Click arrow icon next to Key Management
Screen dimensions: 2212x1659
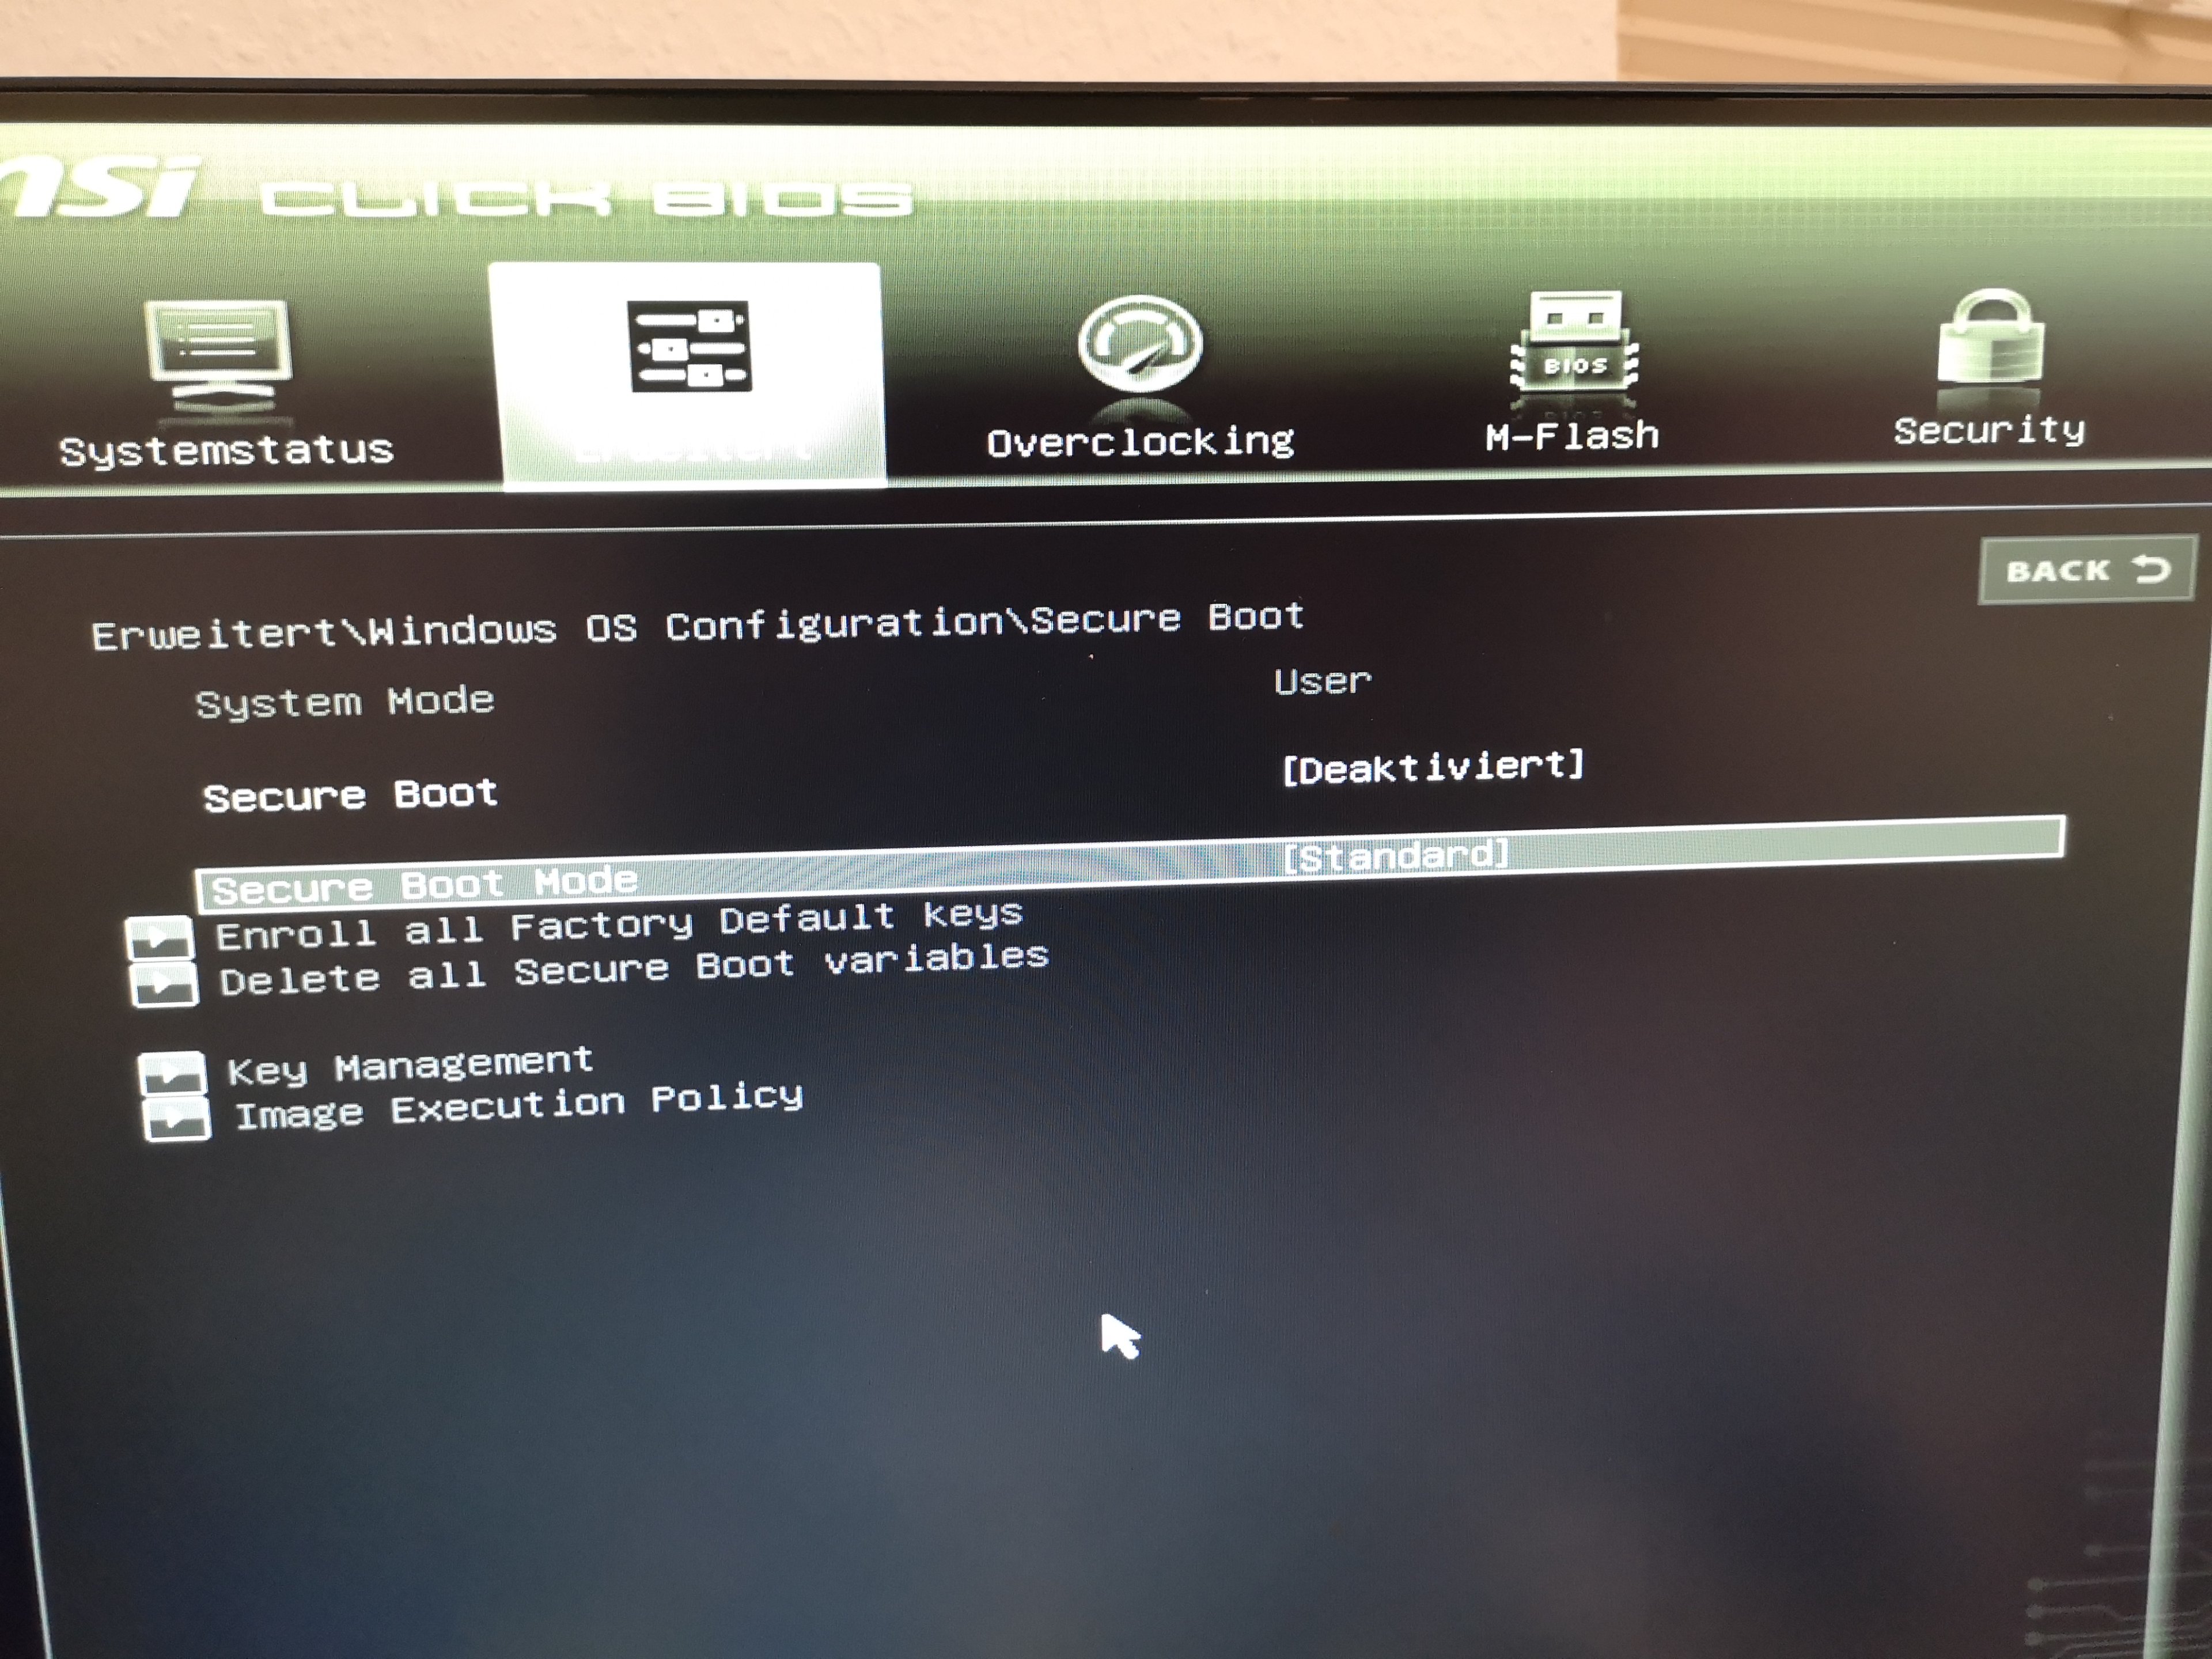(172, 1074)
